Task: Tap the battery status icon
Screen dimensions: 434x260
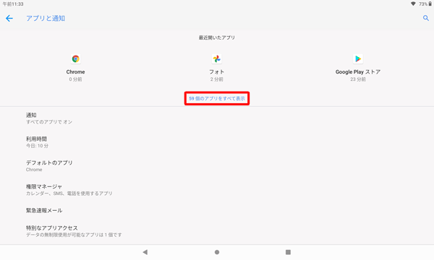Action: coord(430,4)
